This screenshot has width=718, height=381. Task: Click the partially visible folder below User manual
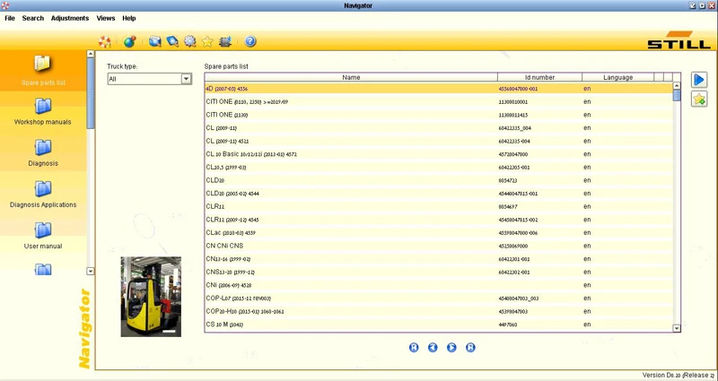tap(43, 269)
